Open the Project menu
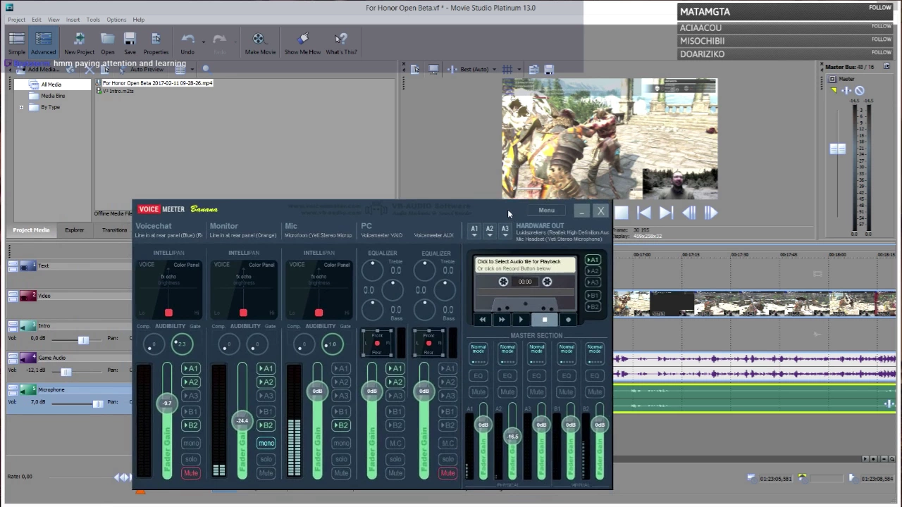Image resolution: width=902 pixels, height=507 pixels. (x=16, y=20)
